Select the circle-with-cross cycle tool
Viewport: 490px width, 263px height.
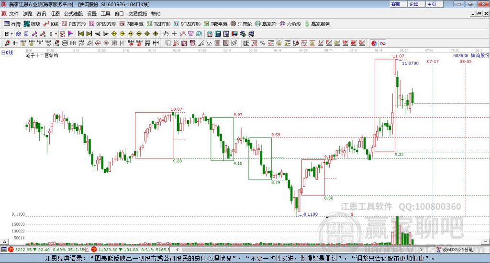(98, 43)
